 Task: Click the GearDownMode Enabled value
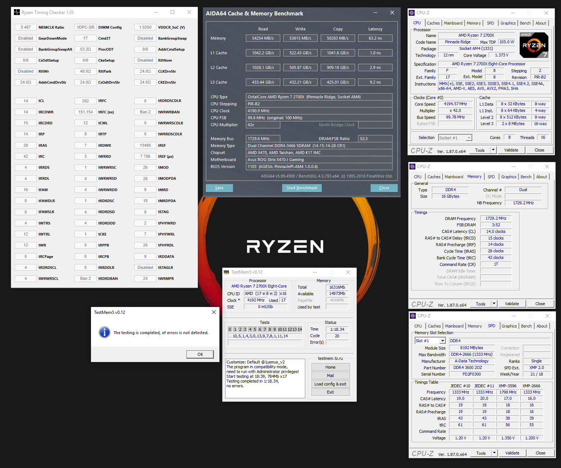(25, 38)
